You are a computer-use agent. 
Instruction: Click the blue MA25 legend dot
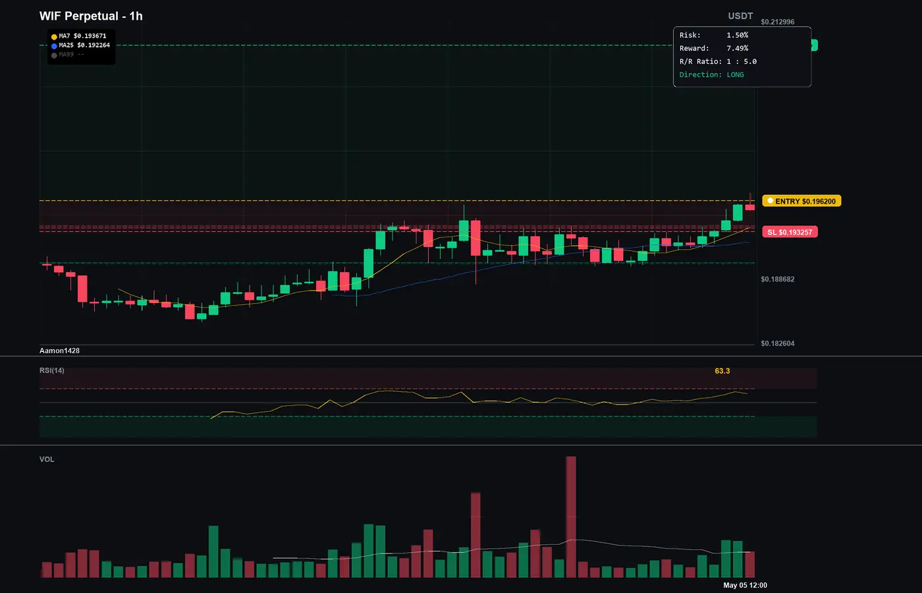[x=54, y=46]
